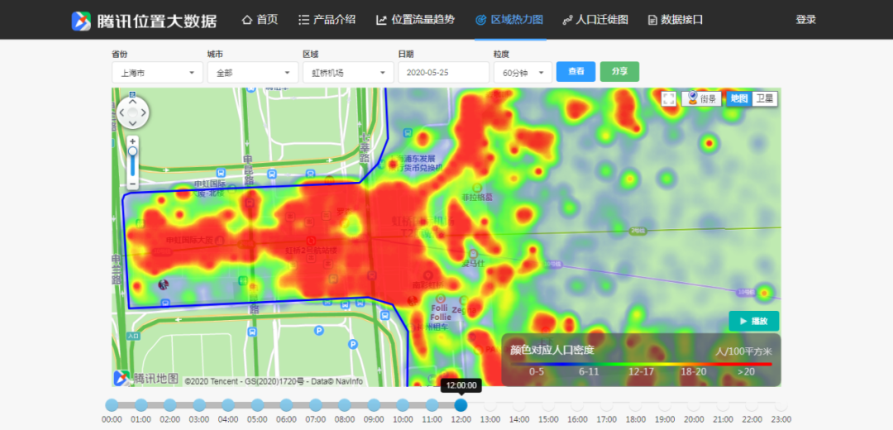893x430 pixels.
Task: Click the date field showing 2020-05-25
Action: 444,73
